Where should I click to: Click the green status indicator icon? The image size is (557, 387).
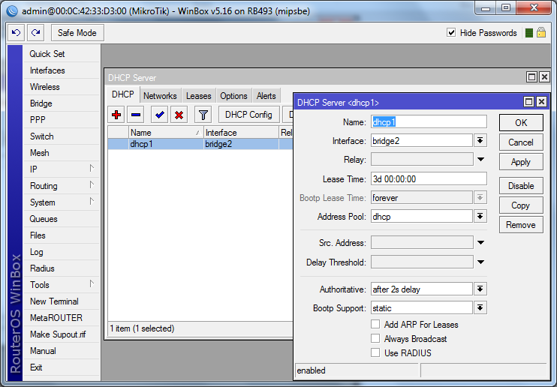click(x=529, y=33)
